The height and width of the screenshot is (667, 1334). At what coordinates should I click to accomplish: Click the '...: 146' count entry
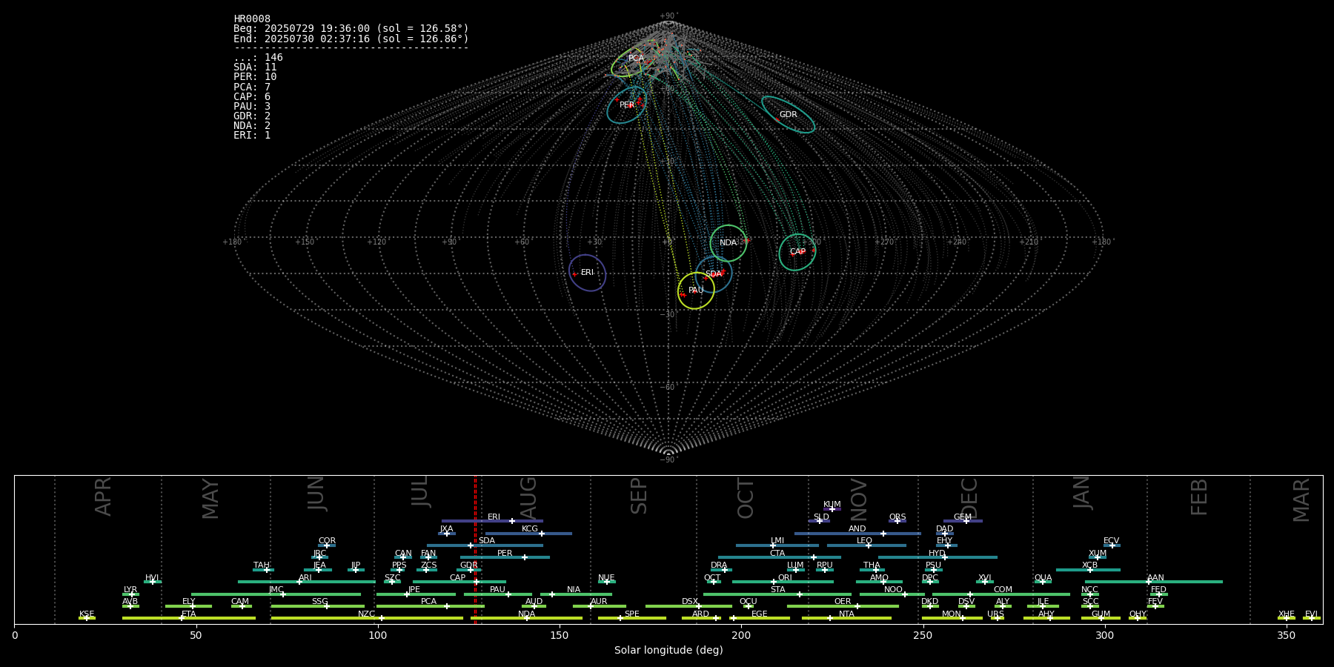click(x=258, y=58)
